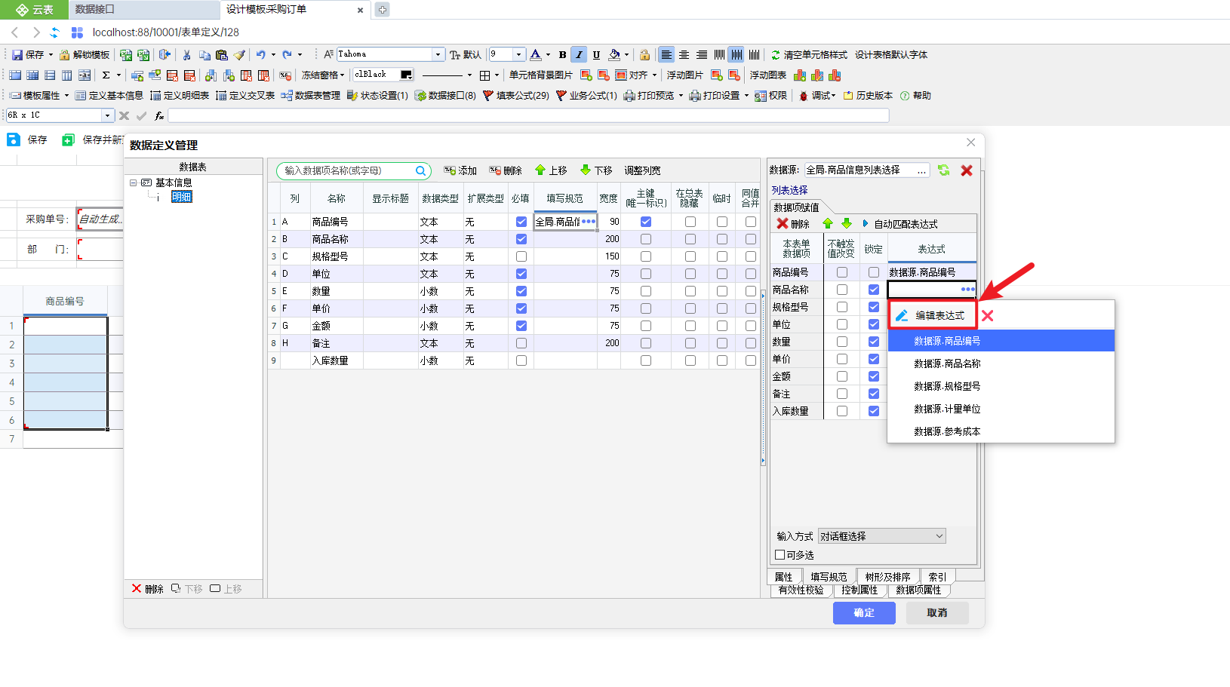This screenshot has width=1230, height=687.
Task: Open the Tahoma font dropdown
Action: 438,54
